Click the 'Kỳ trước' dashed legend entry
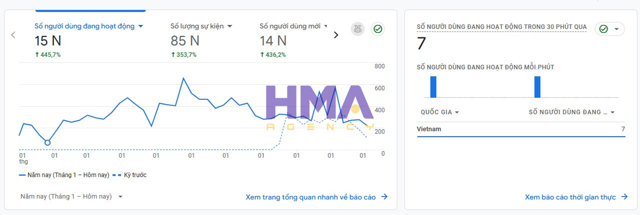The image size is (640, 215). pos(129,175)
